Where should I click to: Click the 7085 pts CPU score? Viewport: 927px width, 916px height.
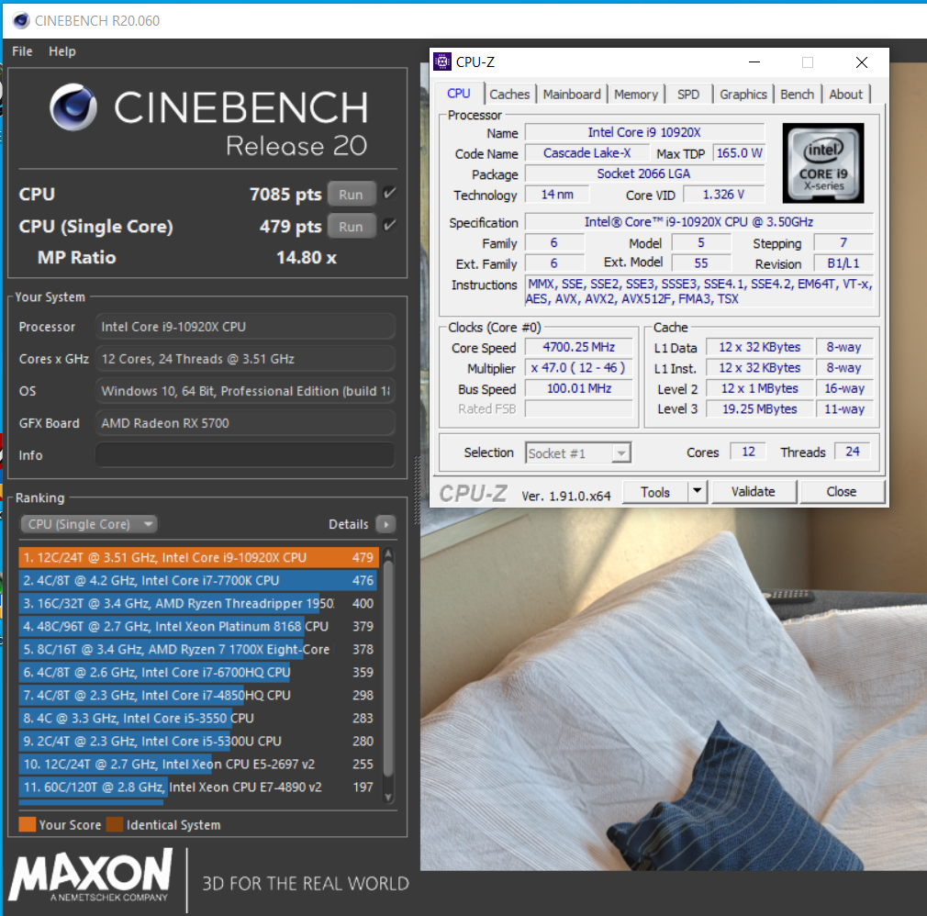coord(285,194)
